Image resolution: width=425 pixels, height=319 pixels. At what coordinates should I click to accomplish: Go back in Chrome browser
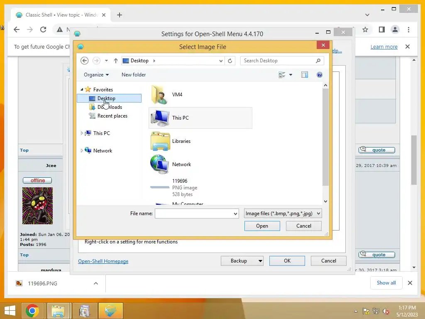(17, 29)
